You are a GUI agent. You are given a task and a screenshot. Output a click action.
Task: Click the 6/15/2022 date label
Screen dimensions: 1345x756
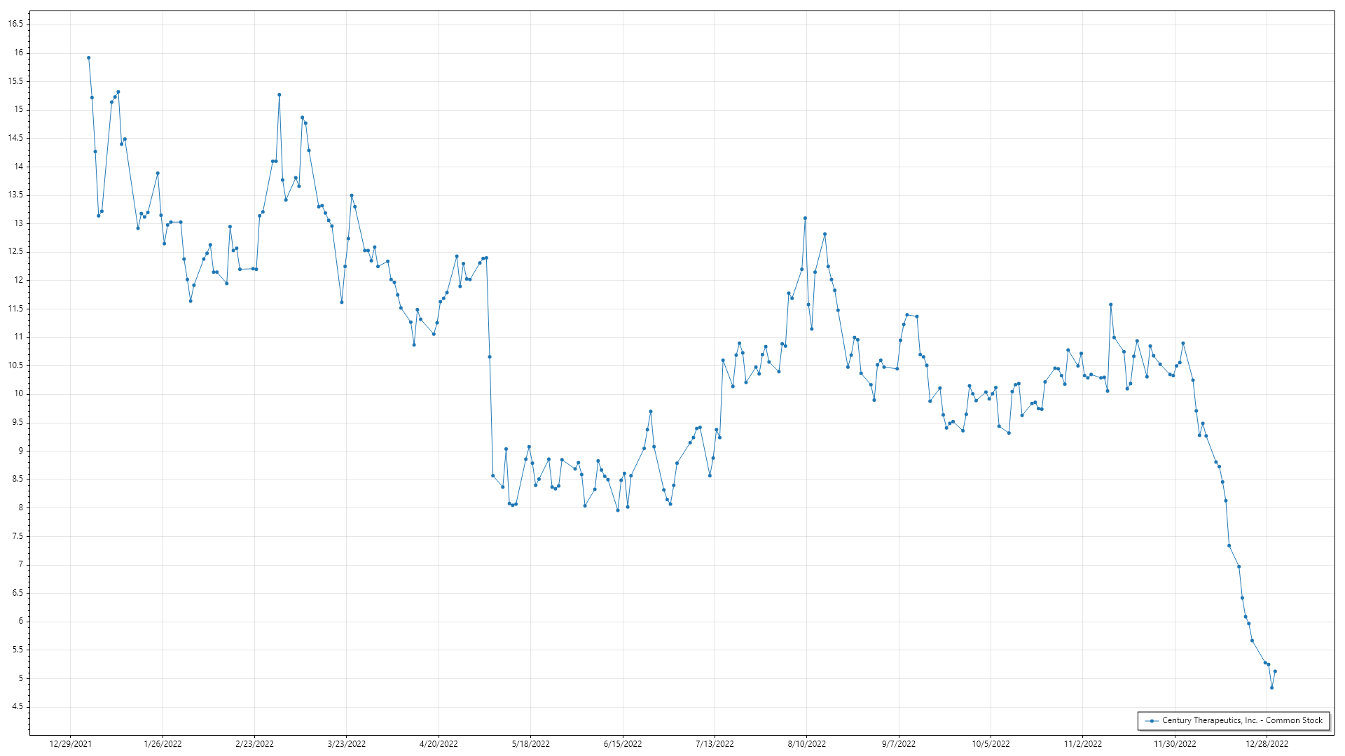[623, 744]
